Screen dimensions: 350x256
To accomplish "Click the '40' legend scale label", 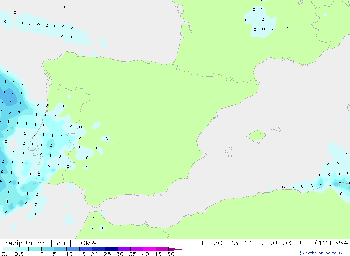I will click(146, 254).
